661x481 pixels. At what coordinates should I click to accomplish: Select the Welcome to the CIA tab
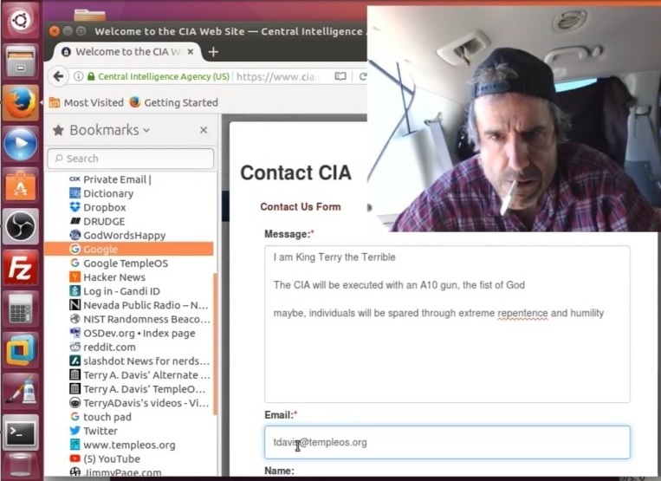click(x=127, y=52)
